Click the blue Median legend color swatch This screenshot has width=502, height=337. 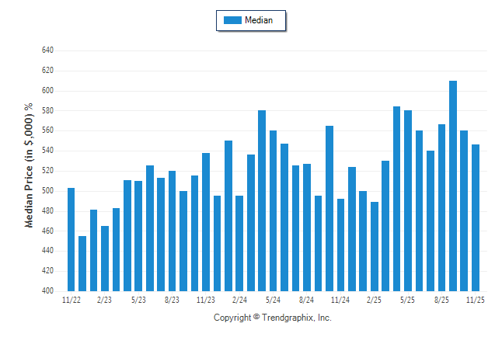(x=232, y=20)
